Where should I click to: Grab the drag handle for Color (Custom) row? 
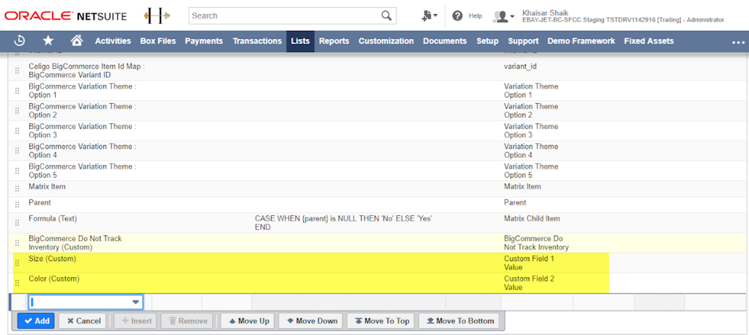(x=17, y=283)
